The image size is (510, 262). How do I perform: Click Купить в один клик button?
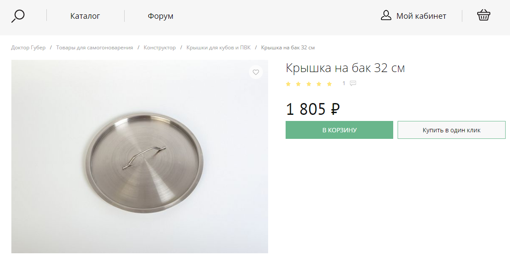tap(451, 130)
